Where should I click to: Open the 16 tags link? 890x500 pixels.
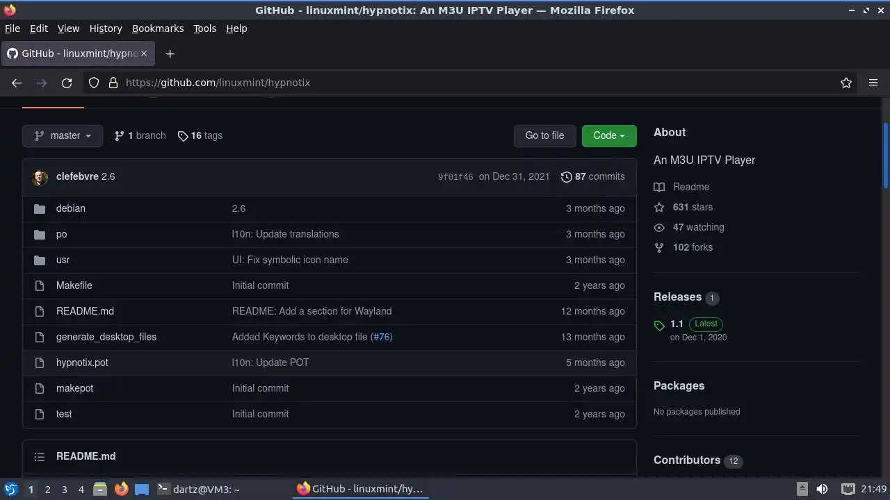click(x=200, y=135)
